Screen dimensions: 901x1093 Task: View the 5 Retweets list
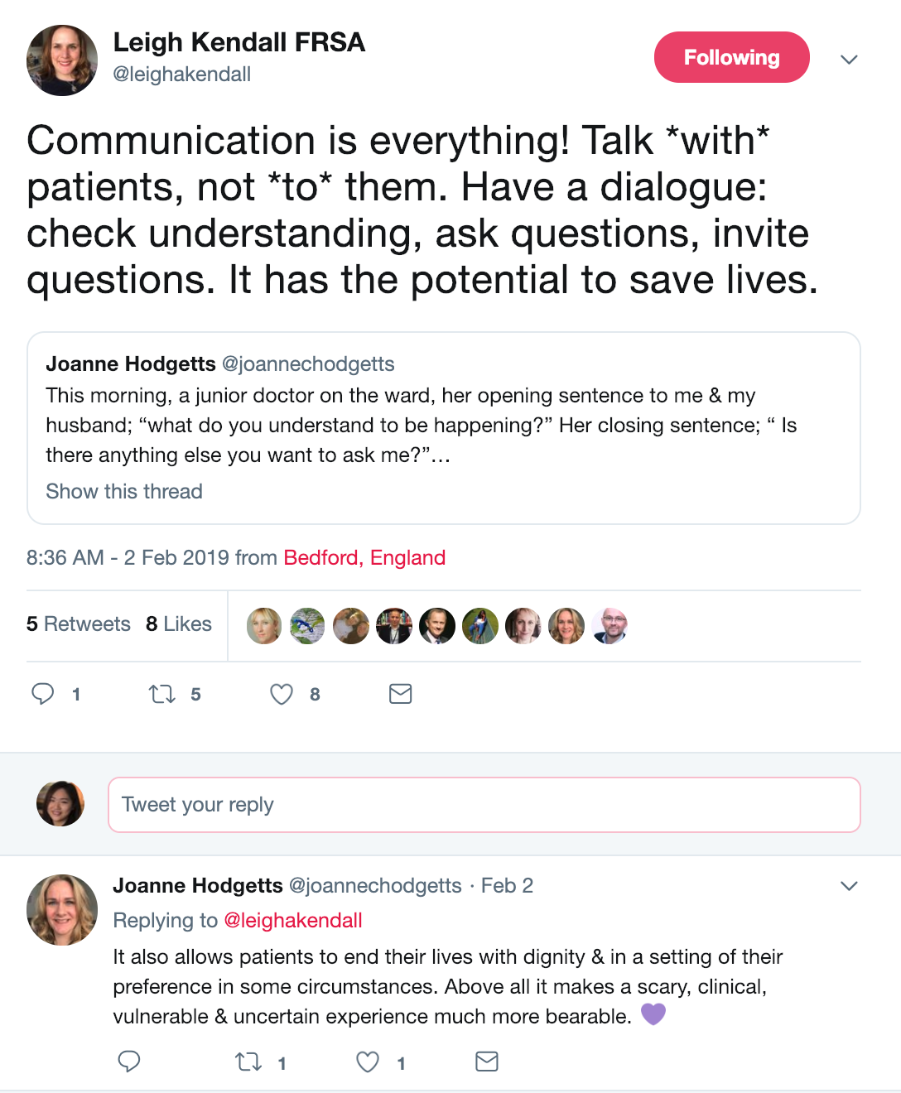79,624
